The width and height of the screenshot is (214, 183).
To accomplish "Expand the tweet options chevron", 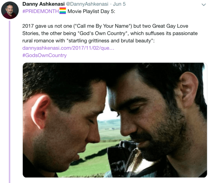I will point(204,5).
